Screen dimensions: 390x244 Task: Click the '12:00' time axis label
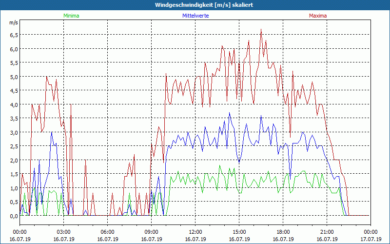tap(195, 232)
